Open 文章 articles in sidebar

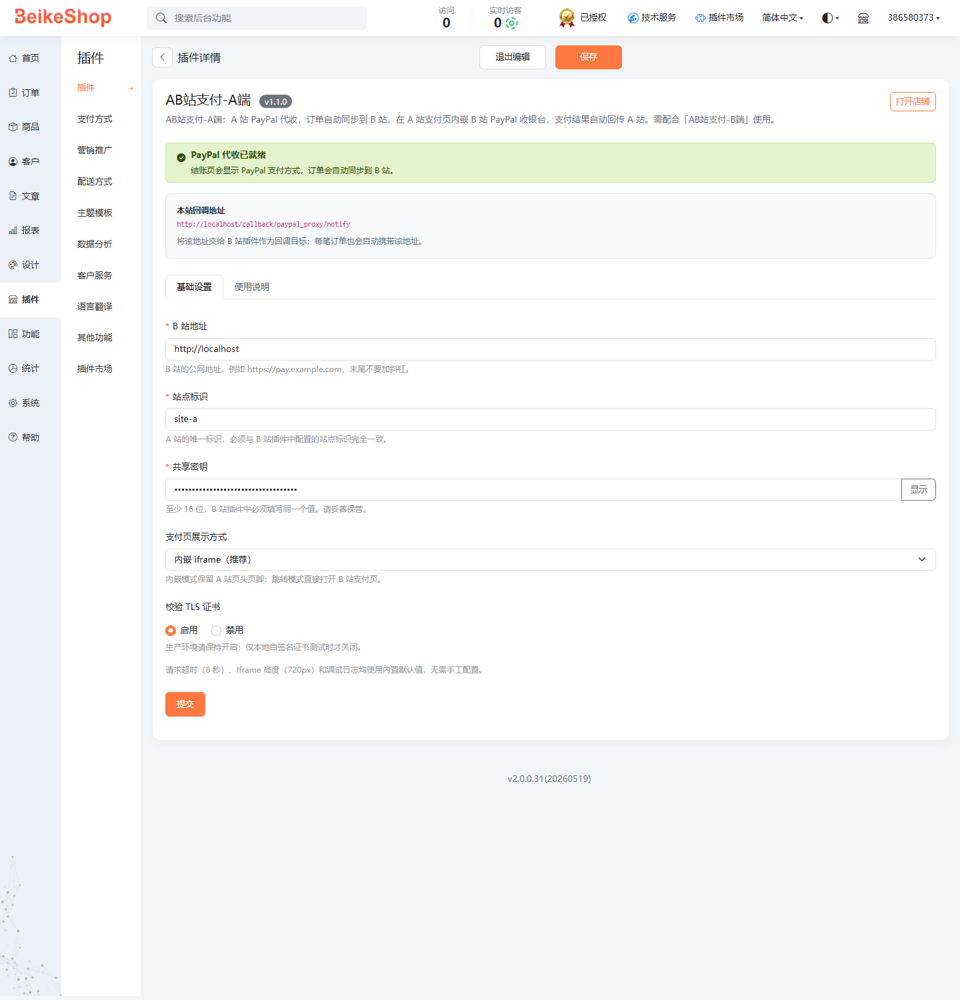pos(31,196)
